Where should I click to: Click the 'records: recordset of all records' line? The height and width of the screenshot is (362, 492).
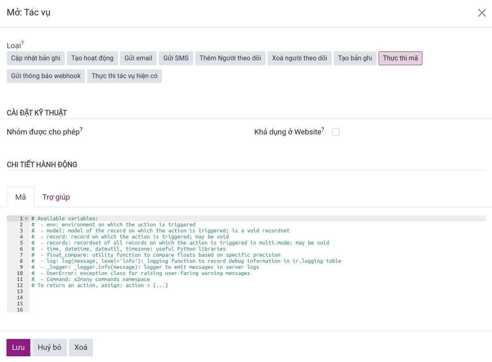180,243
